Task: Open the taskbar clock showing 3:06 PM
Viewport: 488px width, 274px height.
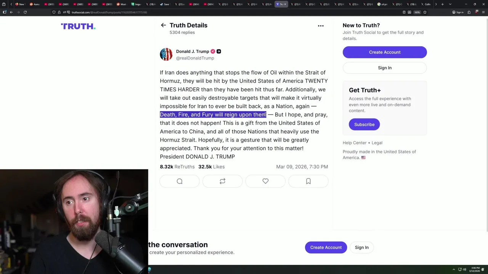Action: coord(475,269)
